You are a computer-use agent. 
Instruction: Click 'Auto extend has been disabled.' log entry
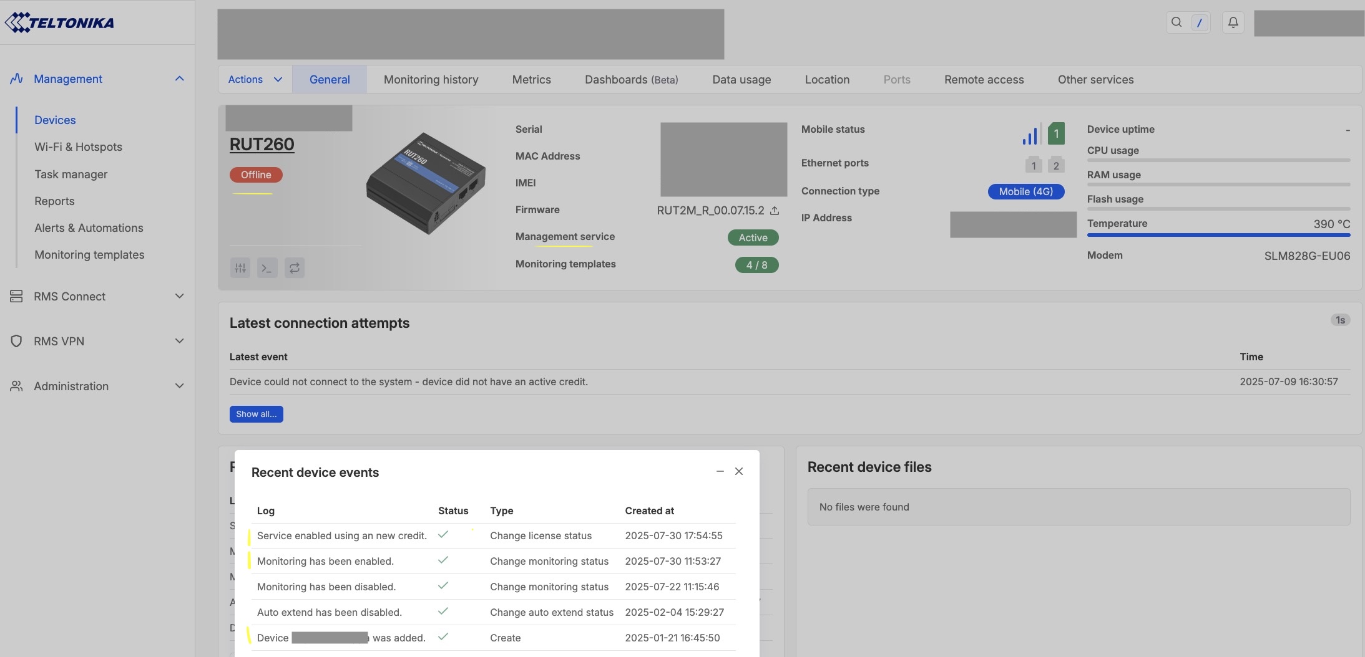[330, 612]
